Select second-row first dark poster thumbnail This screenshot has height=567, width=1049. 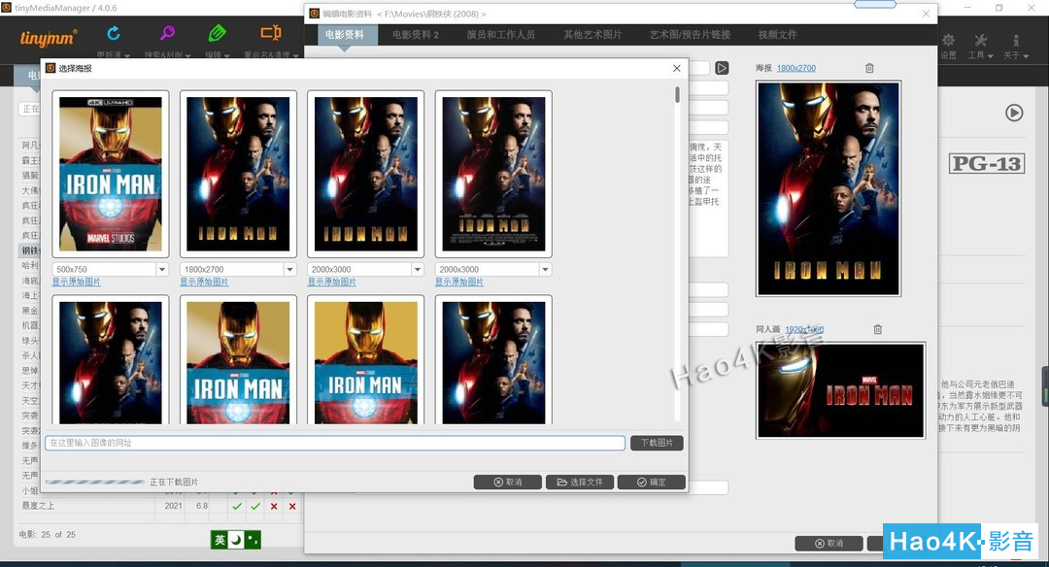tap(111, 361)
